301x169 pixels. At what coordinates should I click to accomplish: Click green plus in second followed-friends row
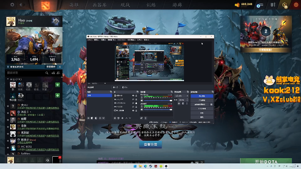click(58, 95)
